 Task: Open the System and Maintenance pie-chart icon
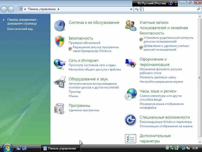coord(60,25)
